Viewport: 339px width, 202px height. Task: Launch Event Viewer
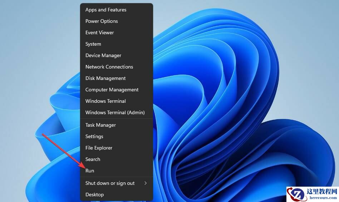coord(117,32)
